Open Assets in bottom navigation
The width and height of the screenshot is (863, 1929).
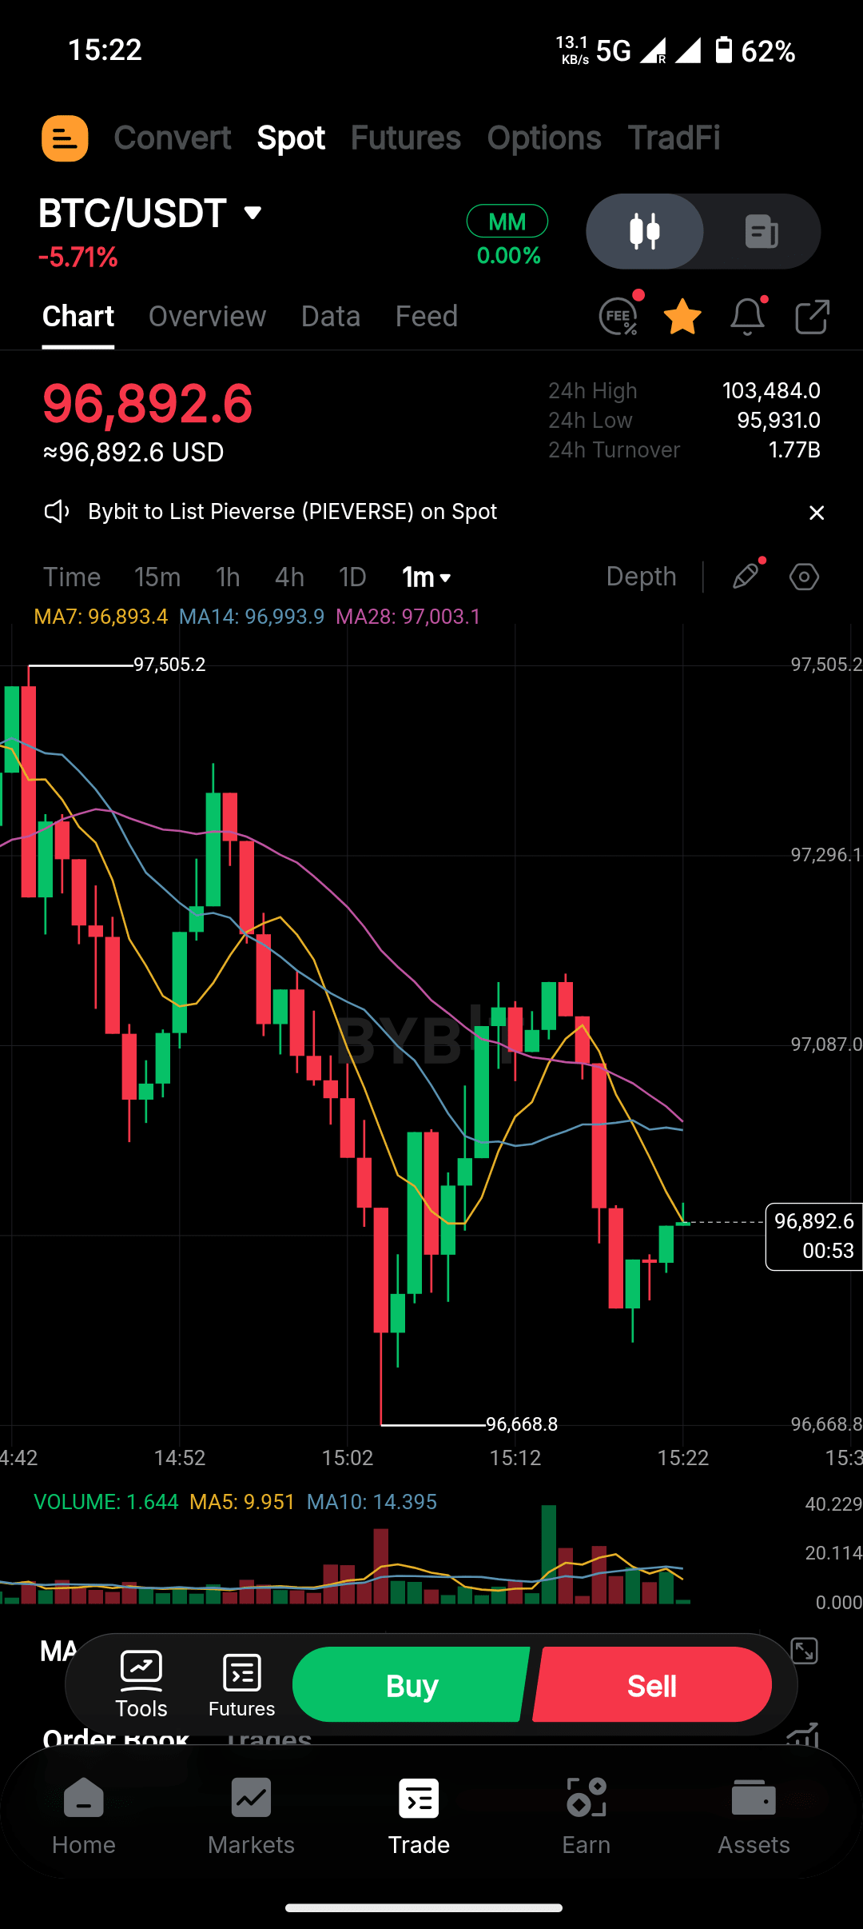[754, 1815]
